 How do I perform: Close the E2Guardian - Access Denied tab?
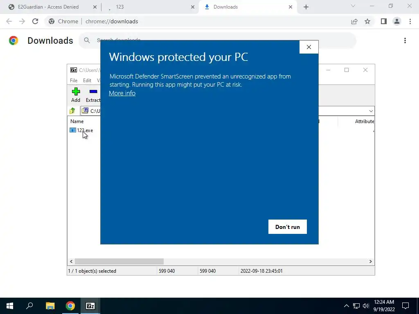coord(95,7)
